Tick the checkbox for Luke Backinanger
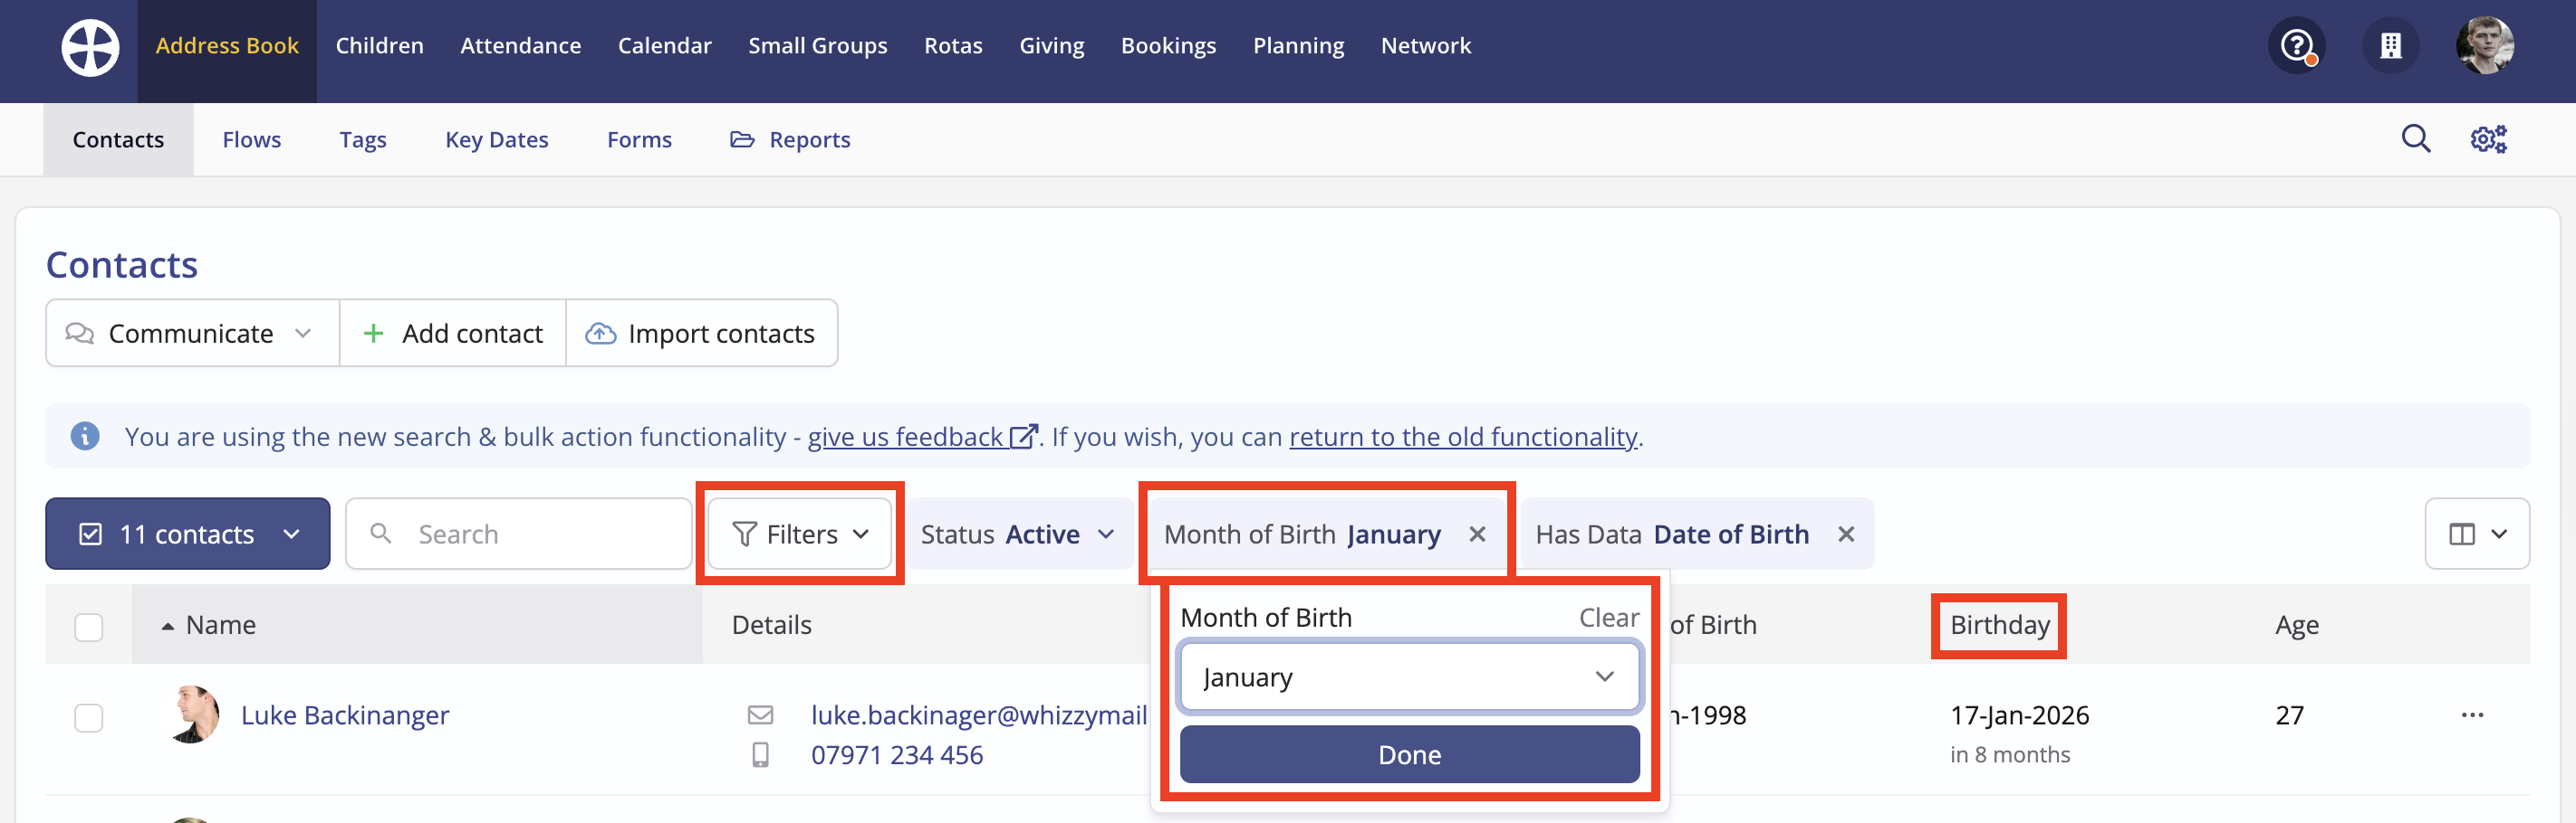Screen dimensions: 2576x823 pyautogui.click(x=89, y=717)
